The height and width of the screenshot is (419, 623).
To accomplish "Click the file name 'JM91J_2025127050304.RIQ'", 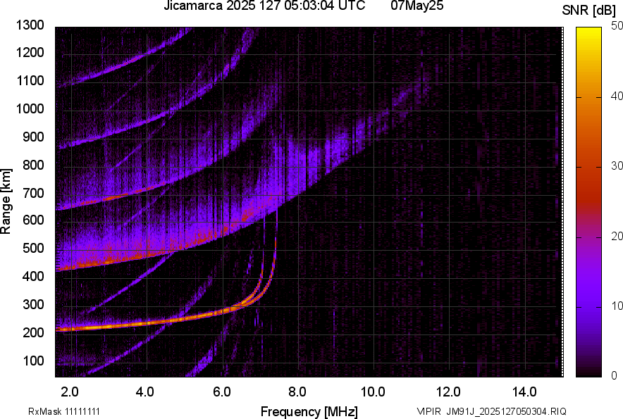I will click(x=506, y=411).
